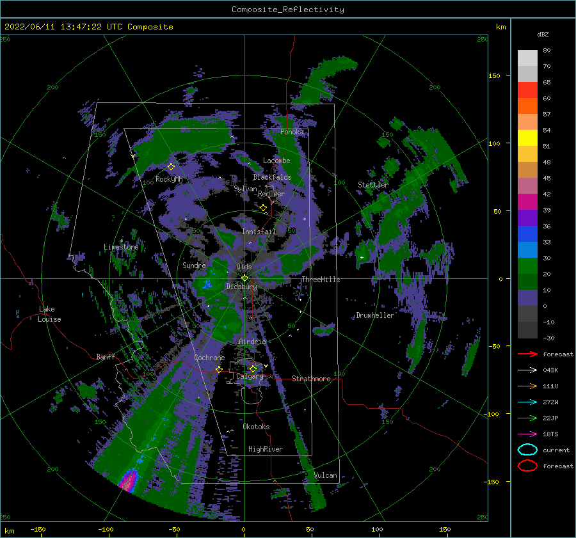The height and width of the screenshot is (538, 576).
Task: Click the Olds label
Action: pyautogui.click(x=244, y=267)
